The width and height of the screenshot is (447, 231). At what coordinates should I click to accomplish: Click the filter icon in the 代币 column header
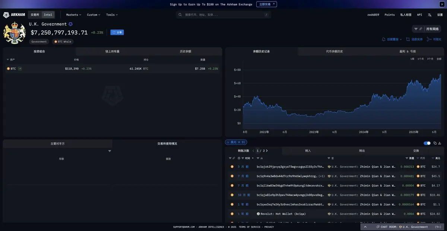(x=418, y=158)
